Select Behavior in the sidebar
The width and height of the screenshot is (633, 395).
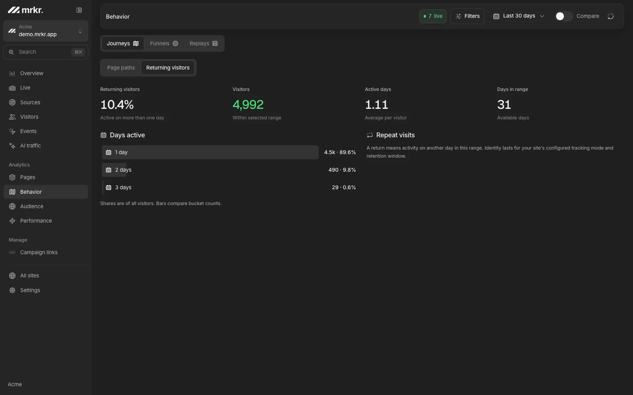tap(46, 192)
